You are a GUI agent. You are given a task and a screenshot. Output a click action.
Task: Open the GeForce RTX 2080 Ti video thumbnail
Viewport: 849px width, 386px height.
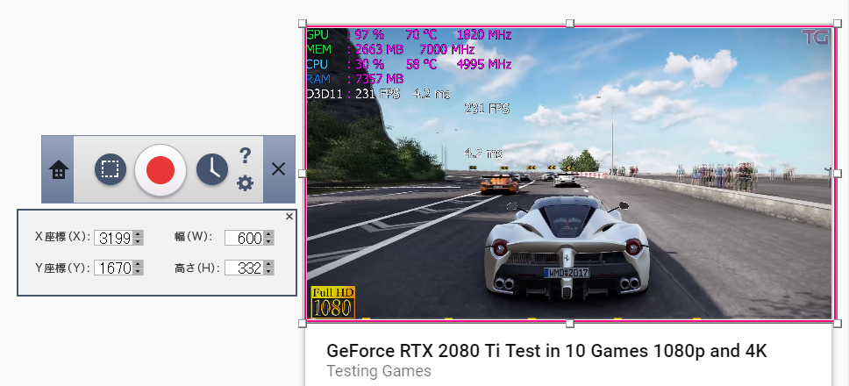click(x=569, y=173)
